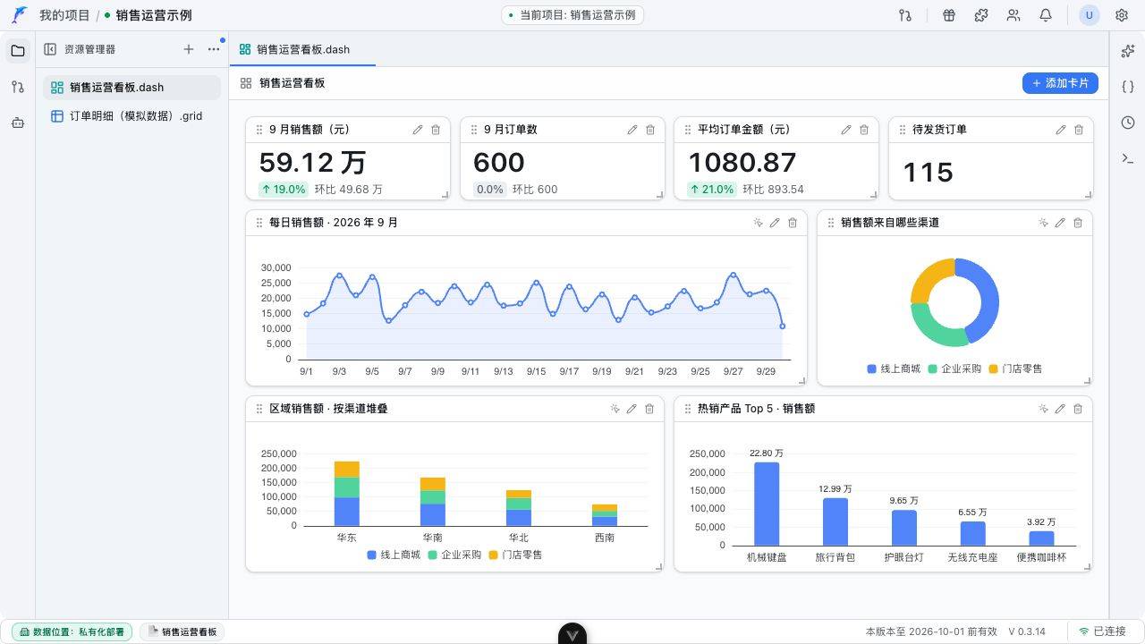Edit the 平均订单金额（元）card
1145x644 pixels.
click(x=846, y=130)
